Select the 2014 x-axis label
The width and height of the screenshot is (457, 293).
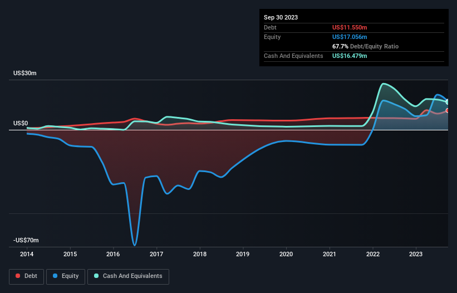point(27,254)
